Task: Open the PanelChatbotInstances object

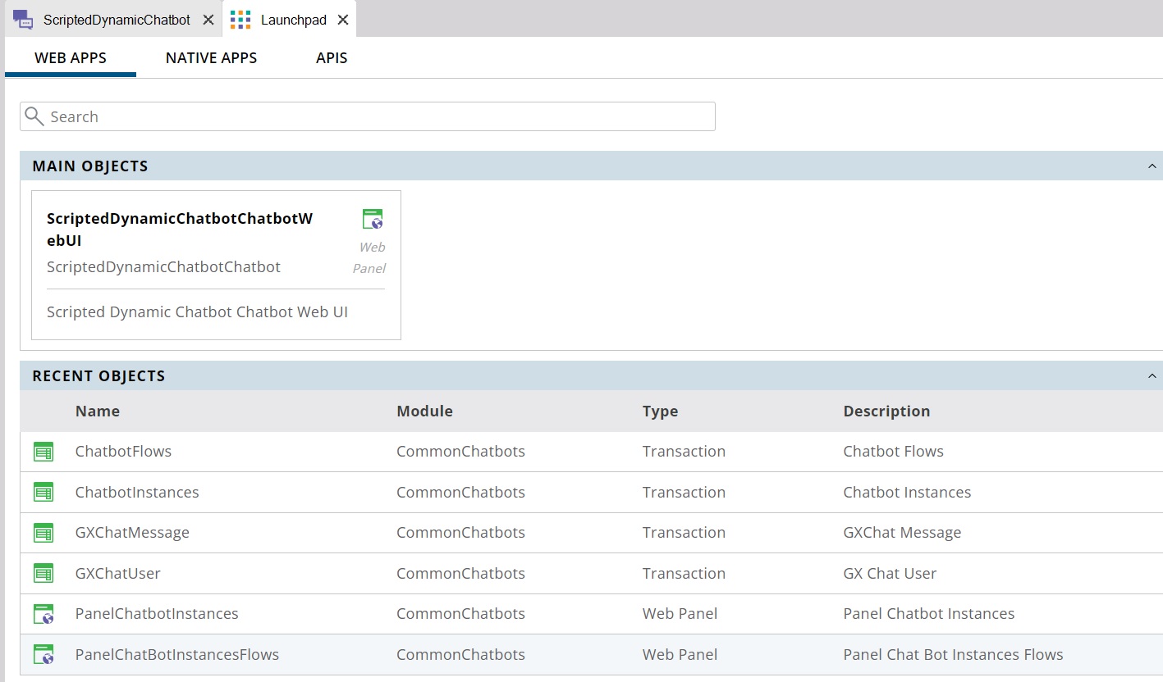Action: (157, 614)
